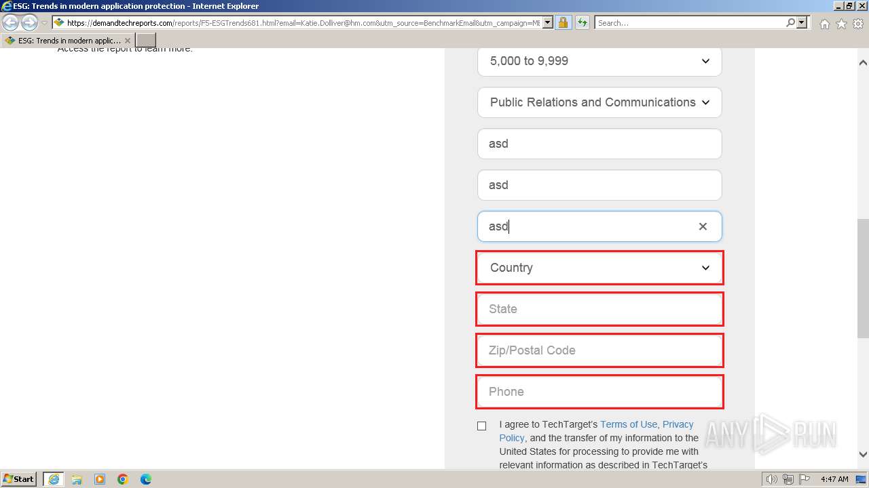
Task: Open the Home icon in IE toolbar
Action: point(824,24)
